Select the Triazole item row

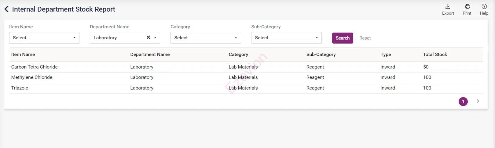(x=20, y=88)
